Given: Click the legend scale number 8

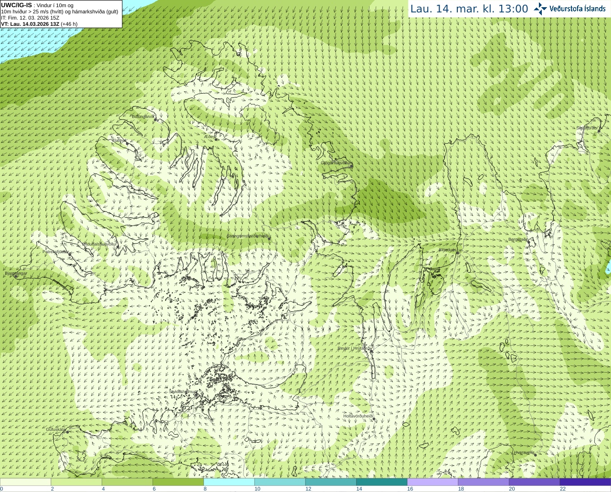Looking at the screenshot, I should click(205, 489).
